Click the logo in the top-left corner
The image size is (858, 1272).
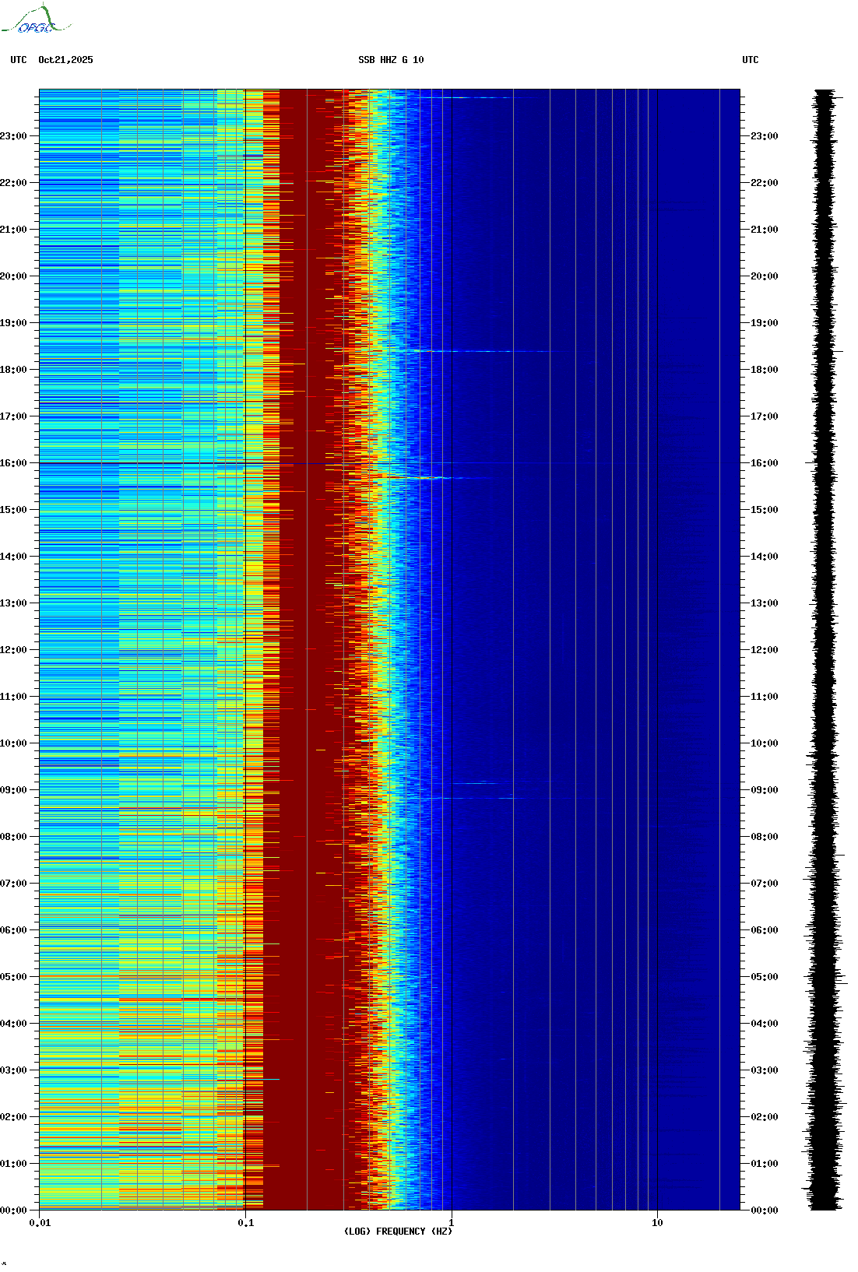tap(35, 20)
